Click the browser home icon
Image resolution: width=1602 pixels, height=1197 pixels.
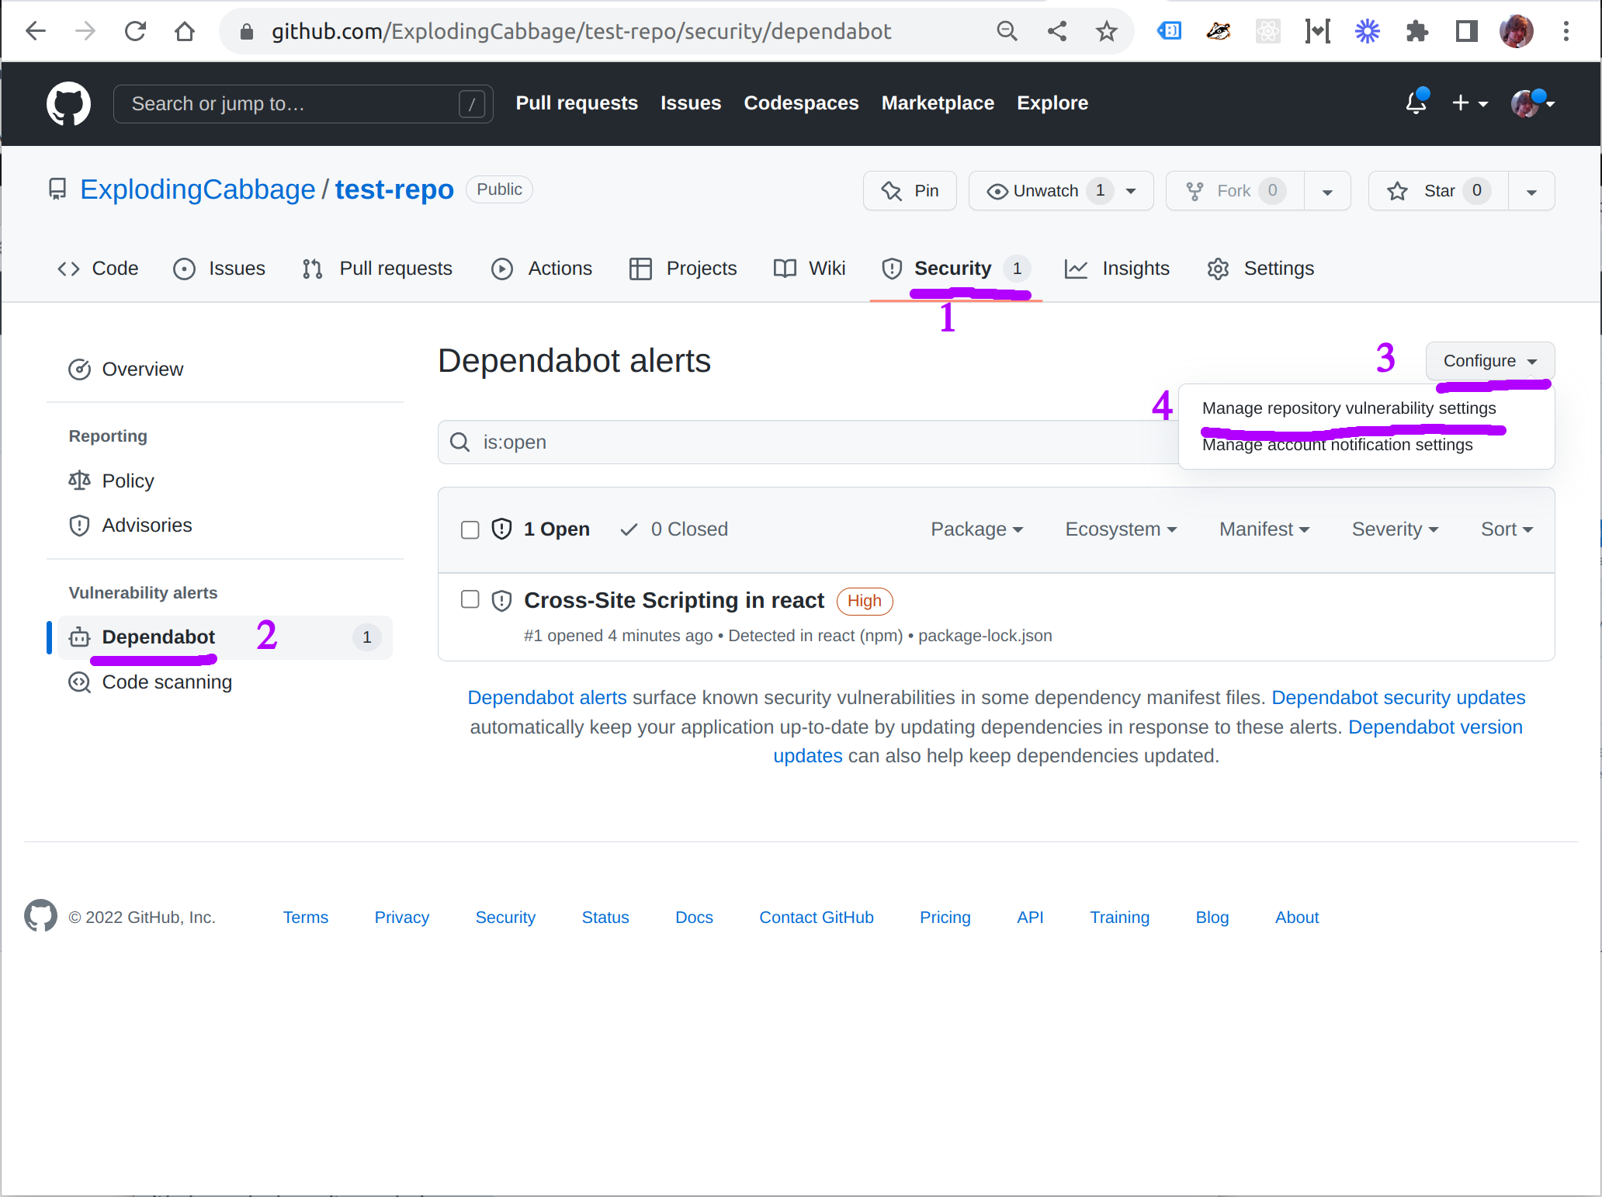(x=185, y=31)
